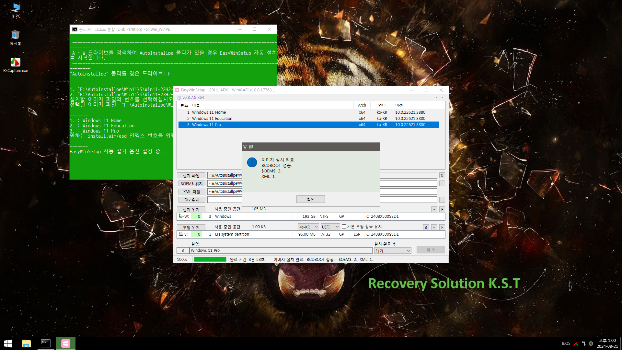Click the $OEM$ 위치 button
The image size is (622, 350).
(191, 184)
